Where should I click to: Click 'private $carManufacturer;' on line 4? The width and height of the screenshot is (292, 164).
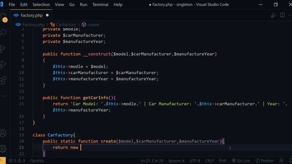coord(74,36)
